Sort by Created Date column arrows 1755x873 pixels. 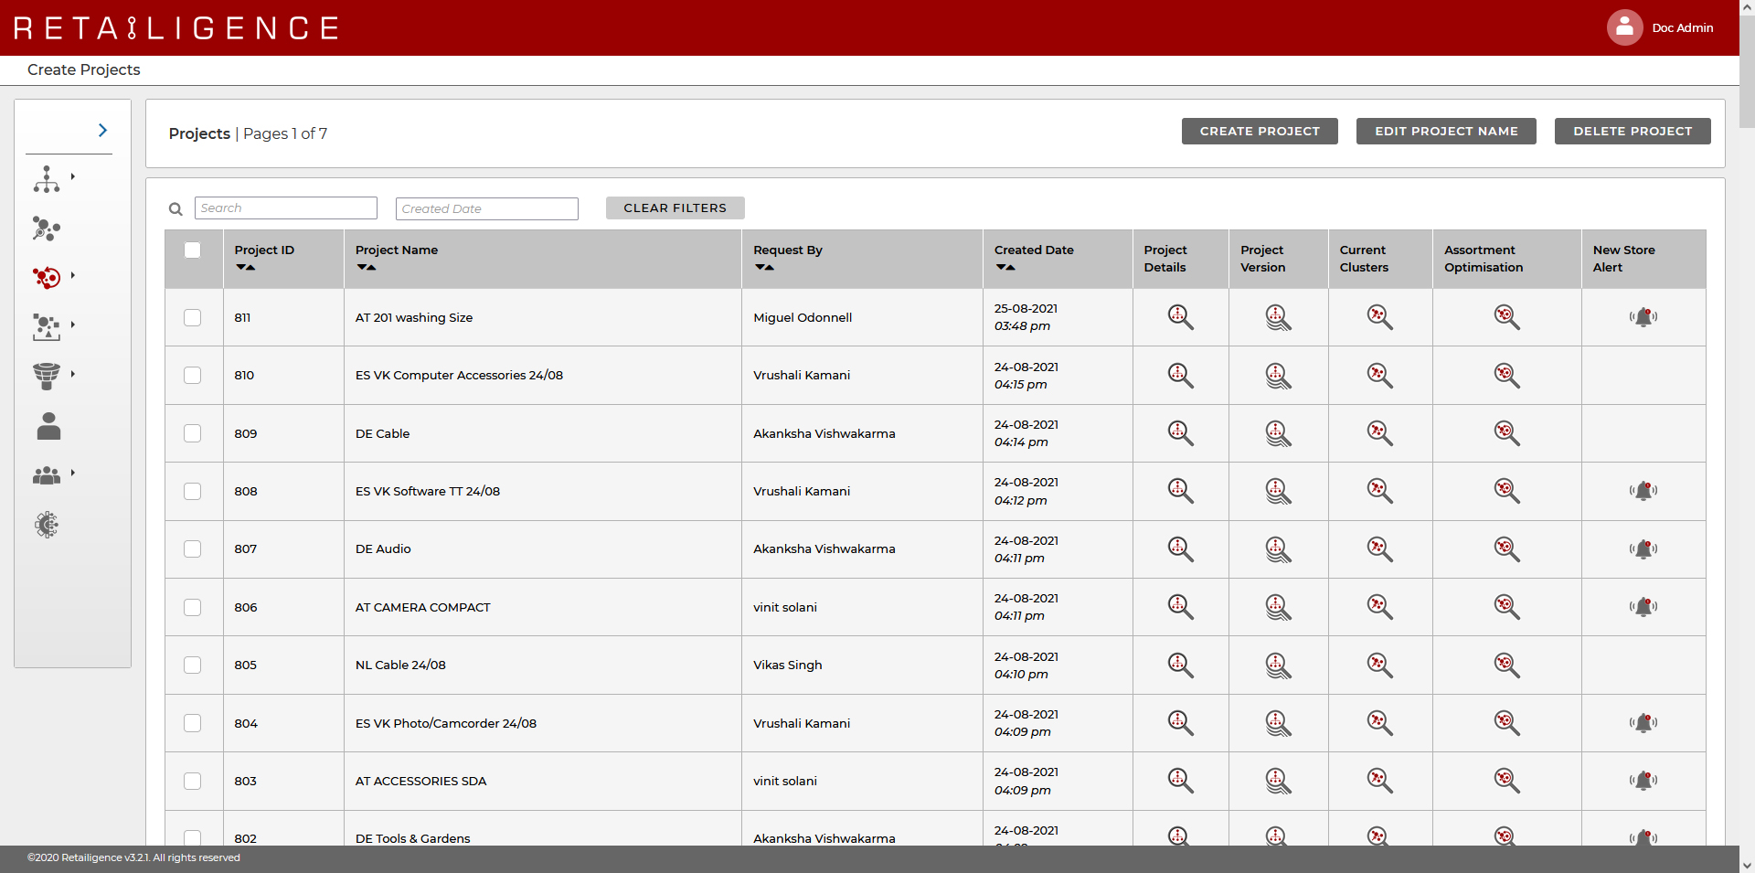[1005, 268]
